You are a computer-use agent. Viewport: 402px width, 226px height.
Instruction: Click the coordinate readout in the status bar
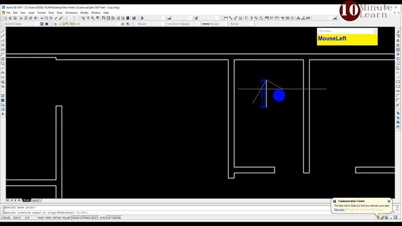point(18,218)
